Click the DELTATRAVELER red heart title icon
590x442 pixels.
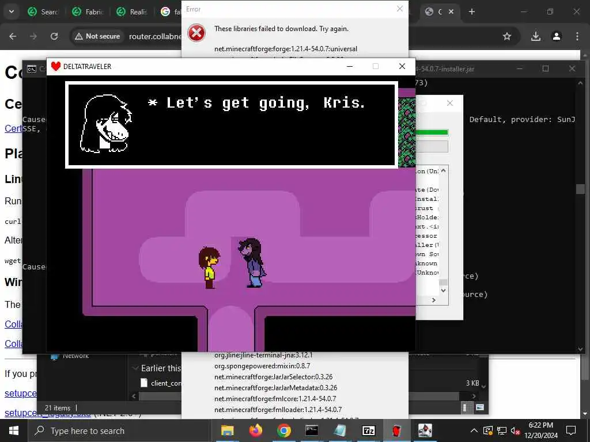click(x=56, y=67)
